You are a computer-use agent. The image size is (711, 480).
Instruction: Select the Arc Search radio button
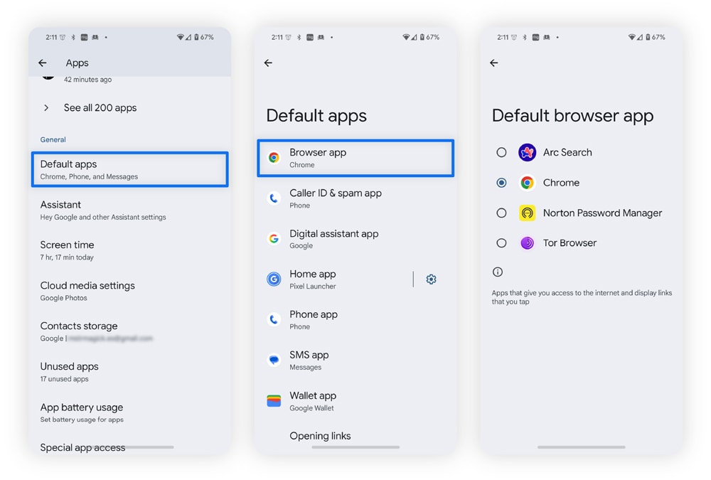click(x=501, y=152)
